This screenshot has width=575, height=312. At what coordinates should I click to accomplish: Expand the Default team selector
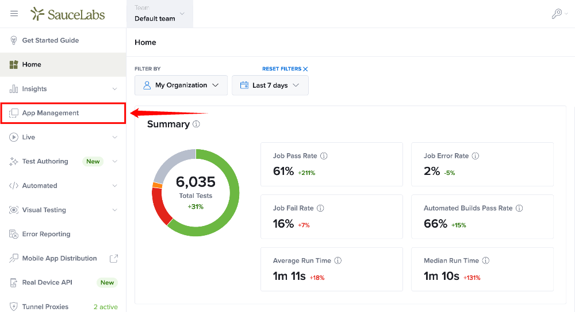[160, 14]
